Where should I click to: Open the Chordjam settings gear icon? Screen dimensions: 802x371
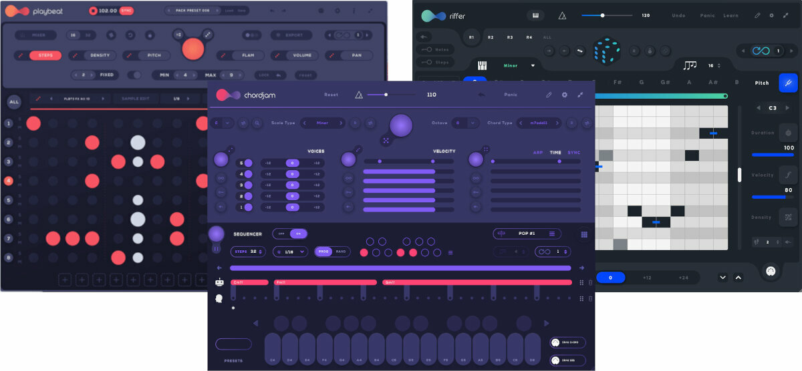tap(565, 95)
